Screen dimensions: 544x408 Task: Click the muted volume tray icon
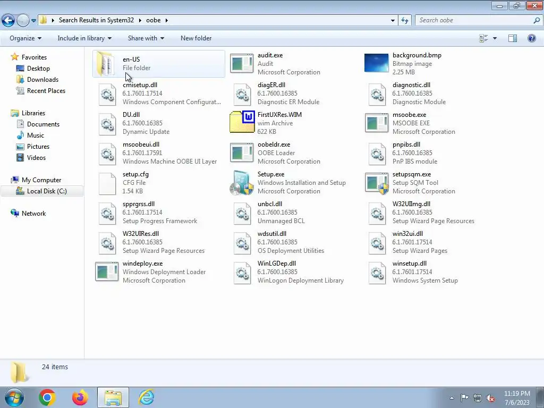(490, 398)
